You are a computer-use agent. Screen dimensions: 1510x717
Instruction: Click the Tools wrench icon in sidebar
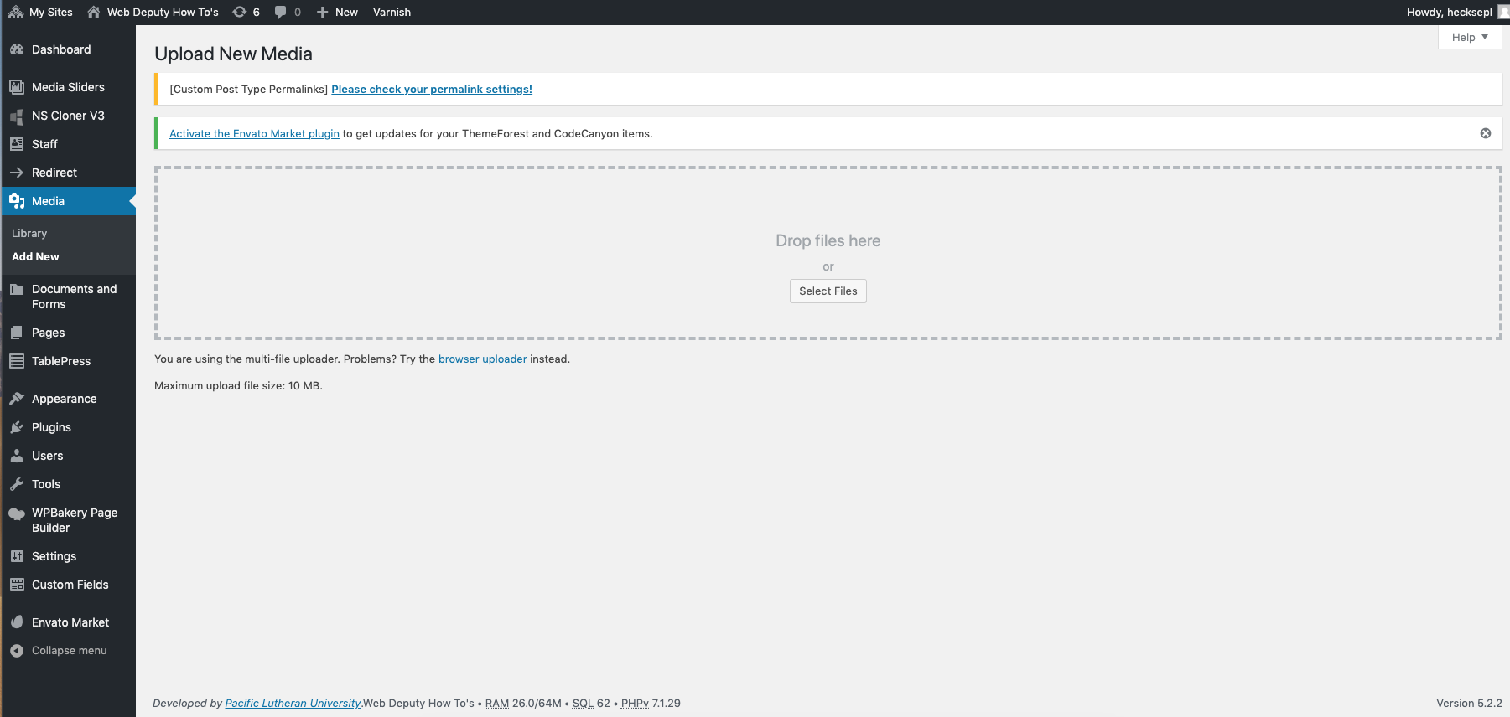(x=17, y=484)
